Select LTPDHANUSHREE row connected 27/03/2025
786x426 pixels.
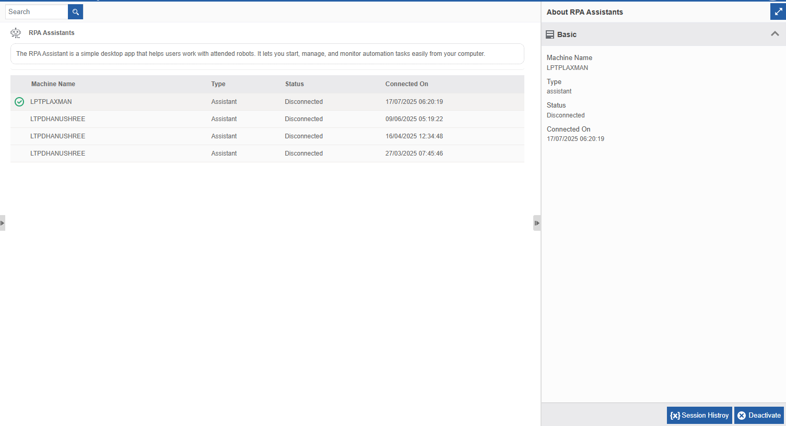(267, 153)
